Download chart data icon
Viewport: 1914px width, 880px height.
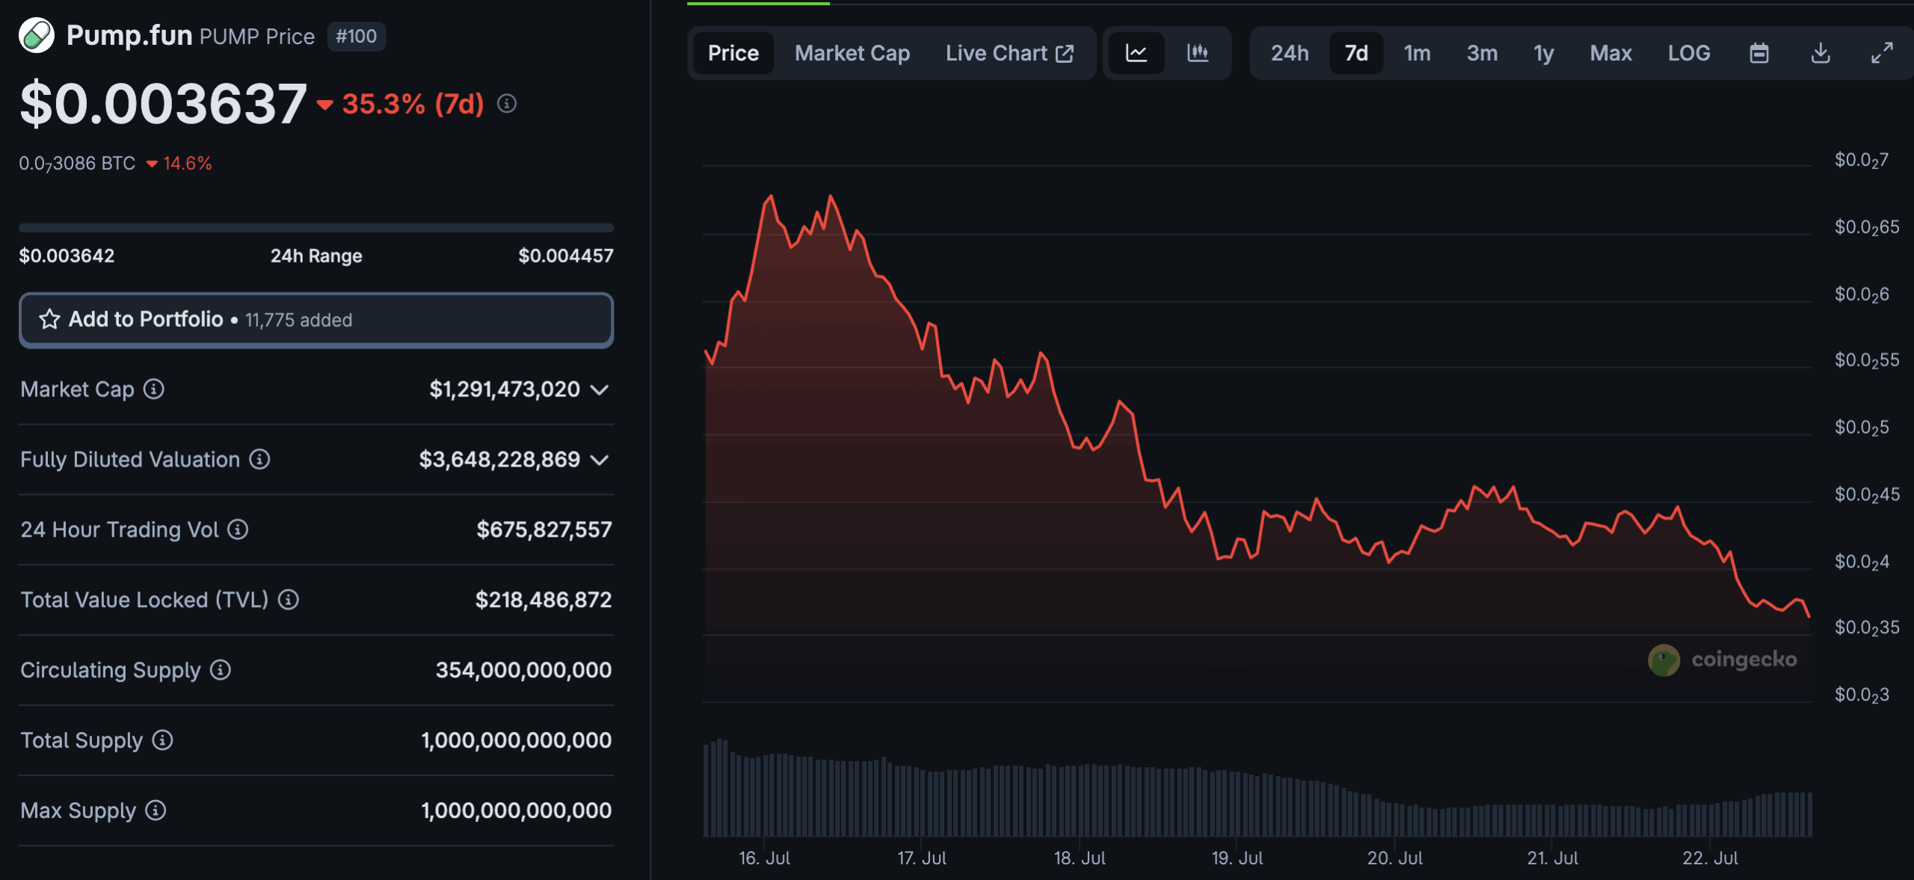coord(1821,53)
